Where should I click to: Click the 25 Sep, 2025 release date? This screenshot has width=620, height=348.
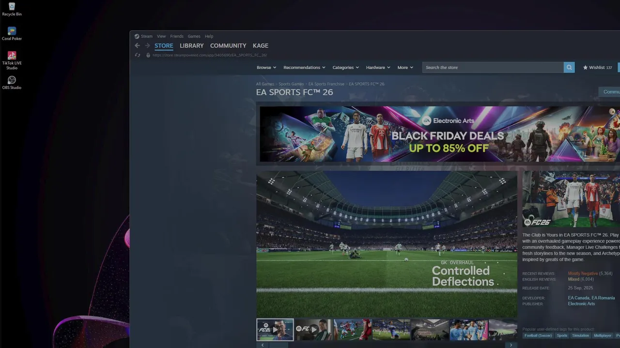[580, 288]
